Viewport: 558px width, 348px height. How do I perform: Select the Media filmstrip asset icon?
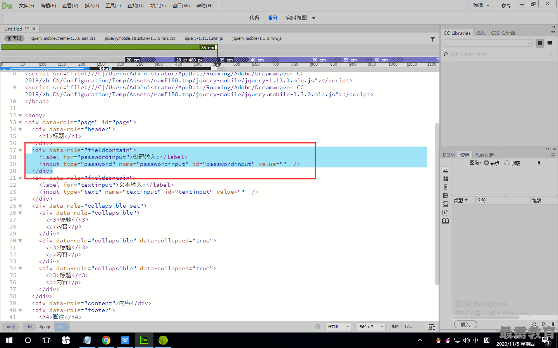446,196
